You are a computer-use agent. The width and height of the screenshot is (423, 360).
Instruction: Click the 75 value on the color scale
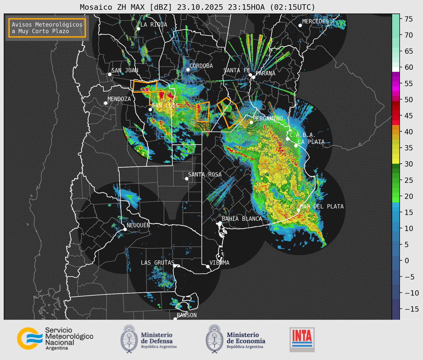click(408, 19)
